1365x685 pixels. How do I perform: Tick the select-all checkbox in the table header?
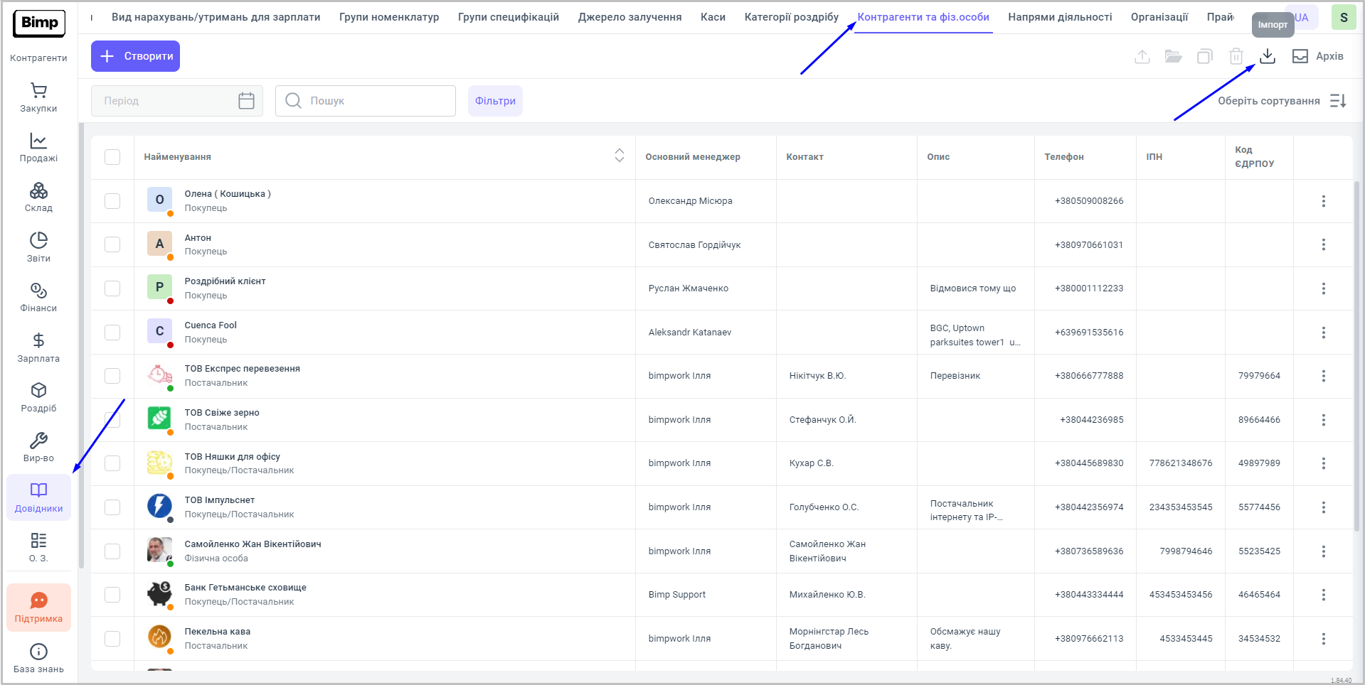click(x=112, y=157)
